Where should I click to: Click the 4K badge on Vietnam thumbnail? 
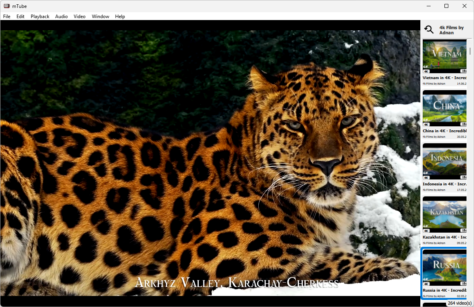click(426, 71)
